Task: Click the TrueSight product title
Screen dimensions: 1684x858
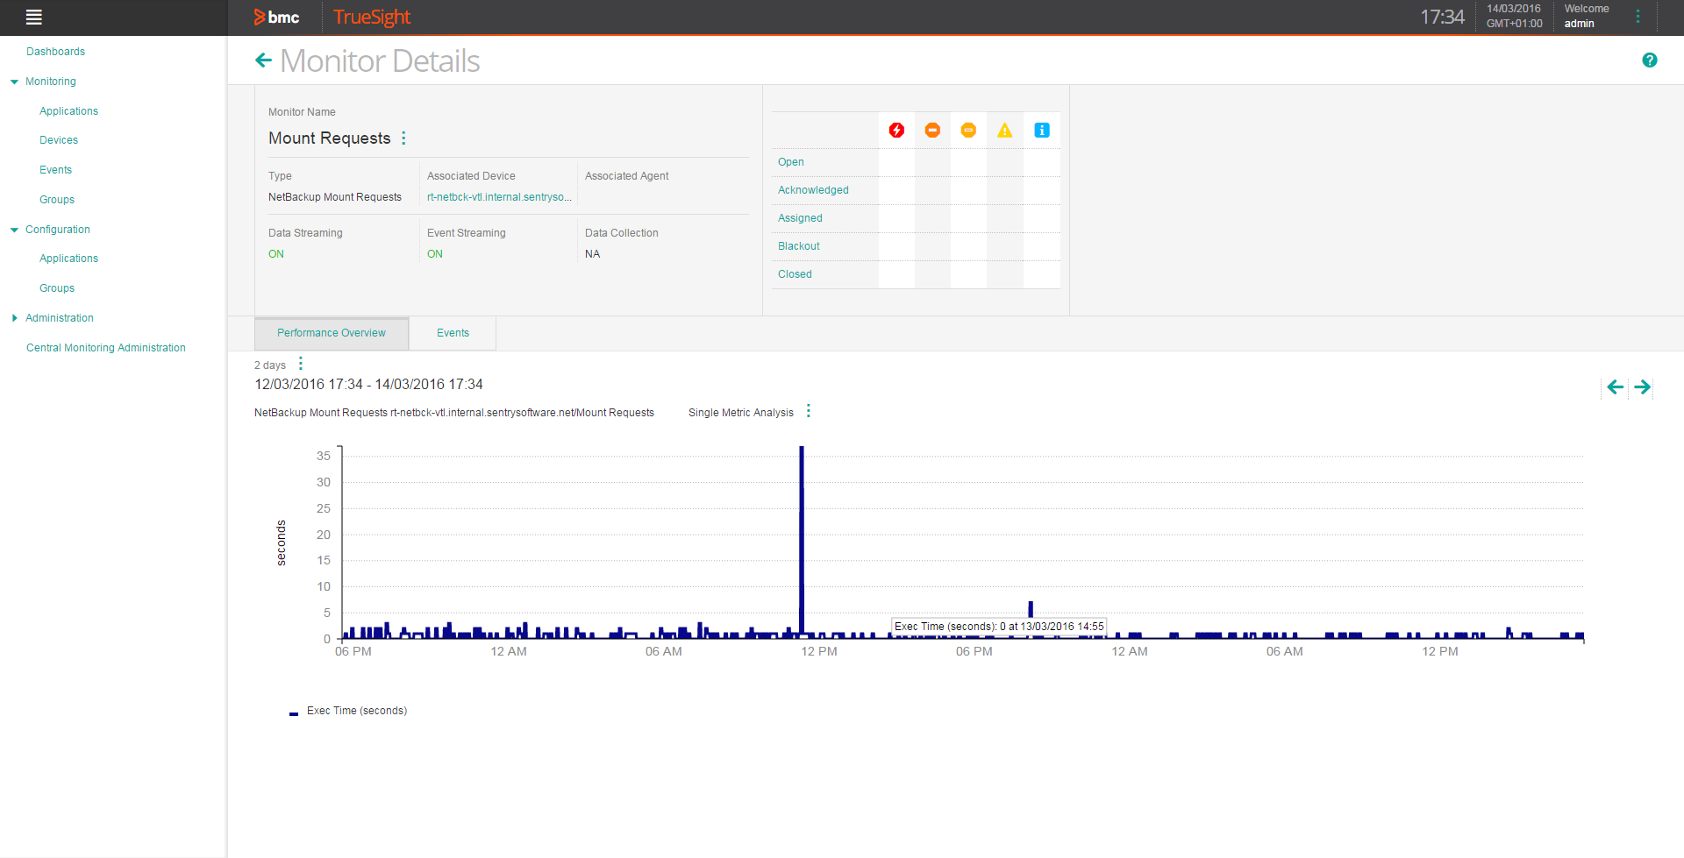Action: [x=372, y=17]
